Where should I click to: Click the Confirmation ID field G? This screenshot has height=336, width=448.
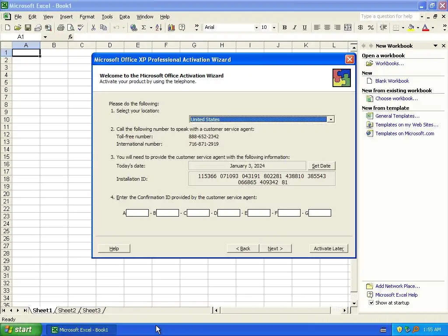coord(320,213)
